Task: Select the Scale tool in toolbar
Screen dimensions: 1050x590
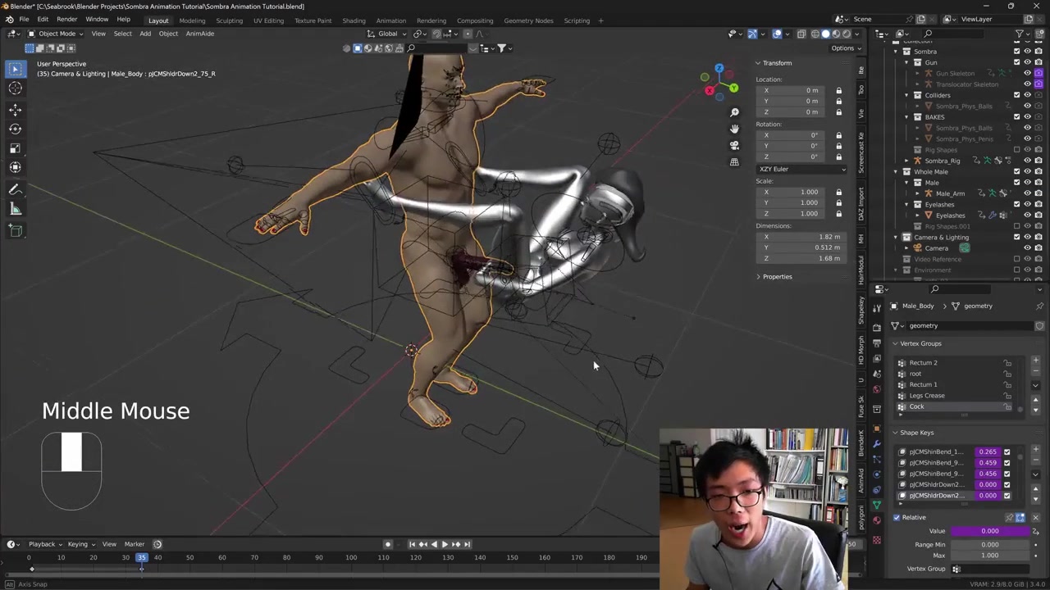Action: [x=15, y=148]
